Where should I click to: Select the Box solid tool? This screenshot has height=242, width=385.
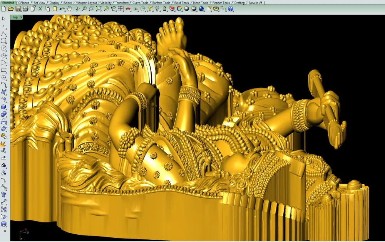click(3, 107)
